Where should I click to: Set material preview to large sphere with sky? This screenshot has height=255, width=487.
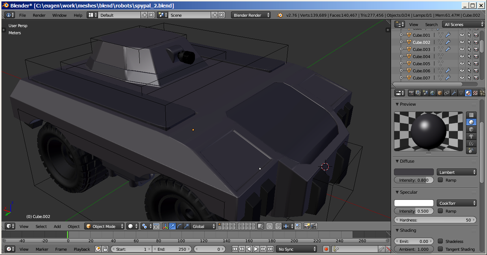coord(471,151)
